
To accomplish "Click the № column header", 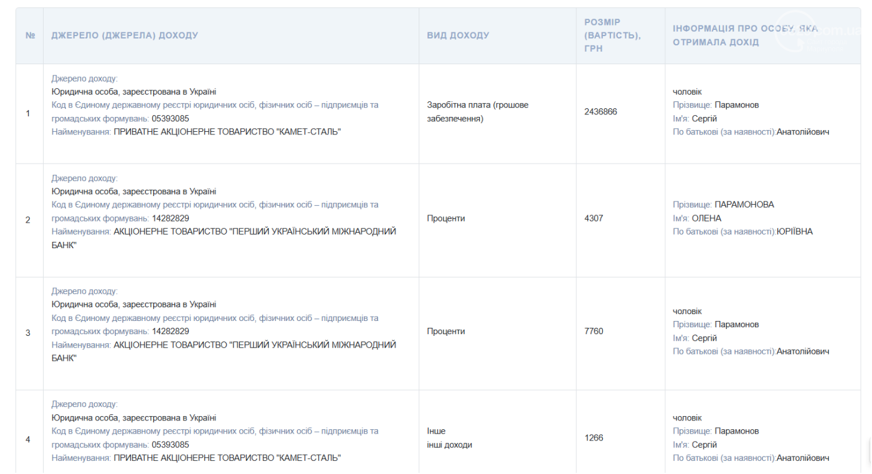I will pos(30,35).
